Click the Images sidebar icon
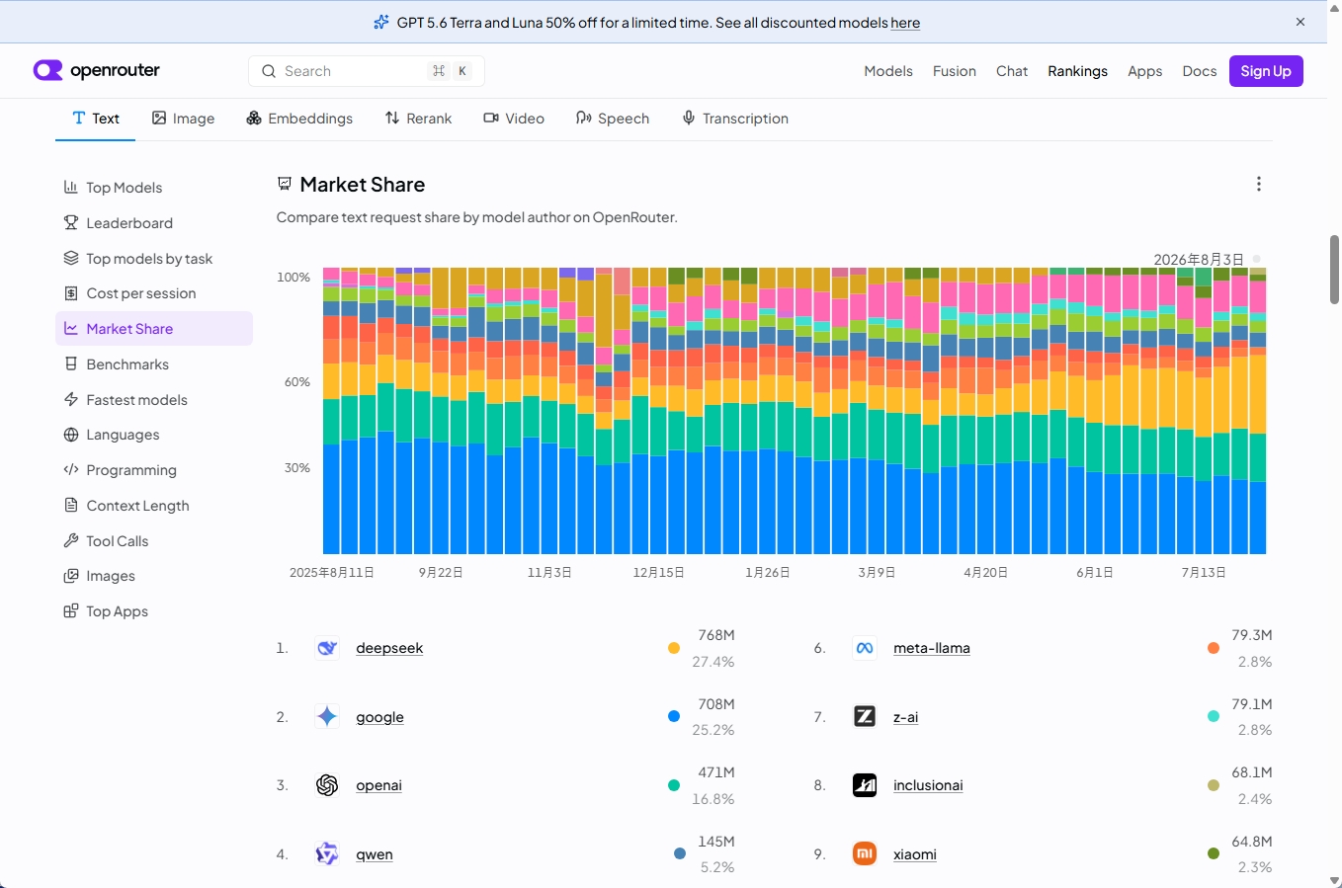 point(71,576)
